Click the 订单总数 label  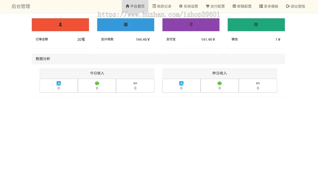point(42,39)
